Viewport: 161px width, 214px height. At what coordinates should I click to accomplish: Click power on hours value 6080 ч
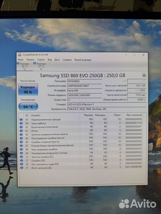(x=137, y=99)
